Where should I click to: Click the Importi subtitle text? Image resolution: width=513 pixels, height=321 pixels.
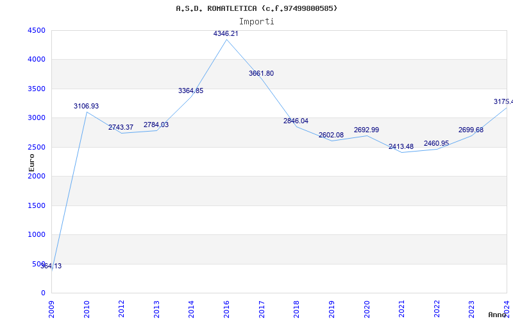[x=256, y=21]
